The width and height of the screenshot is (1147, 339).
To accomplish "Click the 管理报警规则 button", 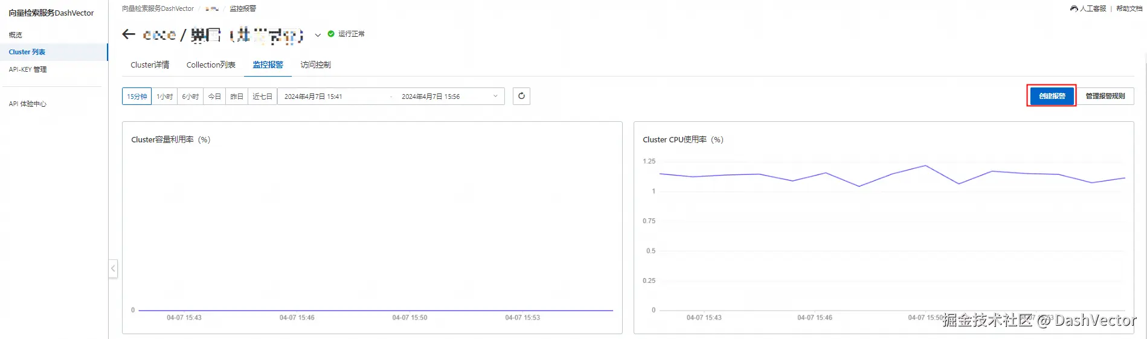I will 1105,96.
